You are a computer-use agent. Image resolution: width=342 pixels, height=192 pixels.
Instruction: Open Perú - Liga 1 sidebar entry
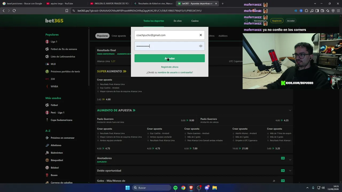(57, 113)
